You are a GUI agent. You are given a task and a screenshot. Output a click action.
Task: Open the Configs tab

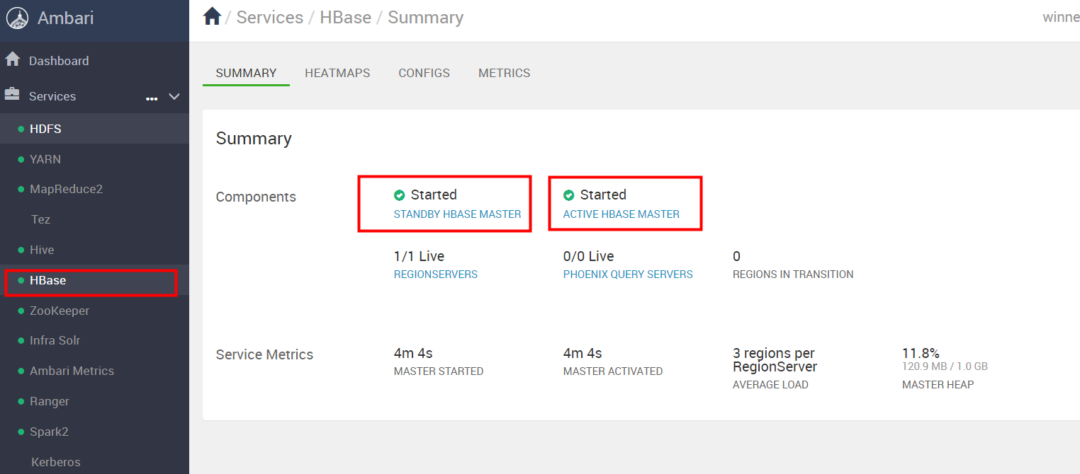(424, 73)
